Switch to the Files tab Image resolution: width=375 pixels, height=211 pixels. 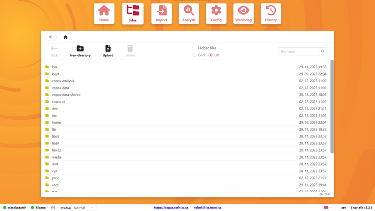(x=133, y=14)
